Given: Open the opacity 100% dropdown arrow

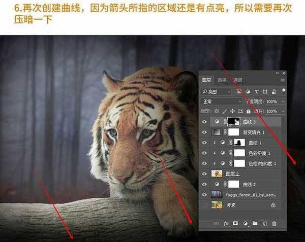Looking at the screenshot, I should click(x=282, y=101).
